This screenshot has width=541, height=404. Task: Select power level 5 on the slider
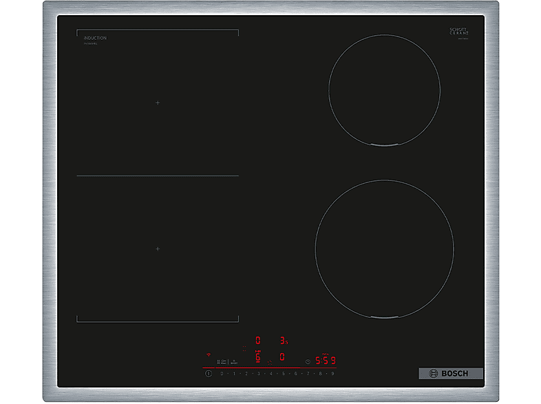[x=284, y=374]
